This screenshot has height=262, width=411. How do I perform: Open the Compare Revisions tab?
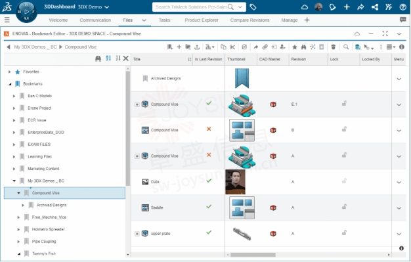click(249, 20)
